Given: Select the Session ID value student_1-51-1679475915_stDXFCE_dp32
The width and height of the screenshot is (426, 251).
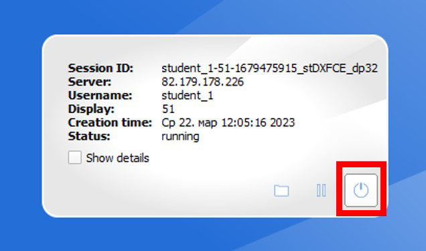Looking at the screenshot, I should coord(269,68).
